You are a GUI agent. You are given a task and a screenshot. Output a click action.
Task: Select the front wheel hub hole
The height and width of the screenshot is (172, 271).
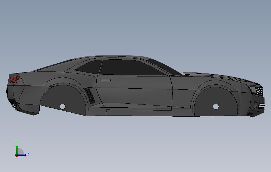point(216,107)
